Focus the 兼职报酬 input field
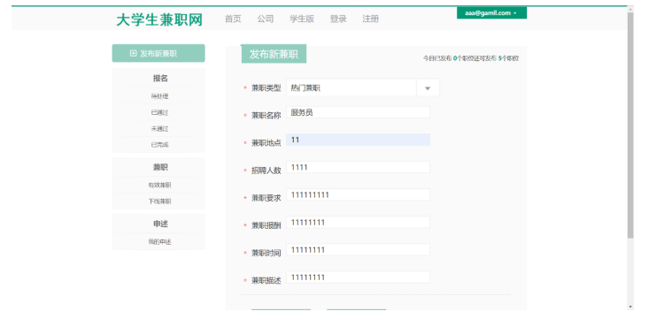 click(359, 223)
